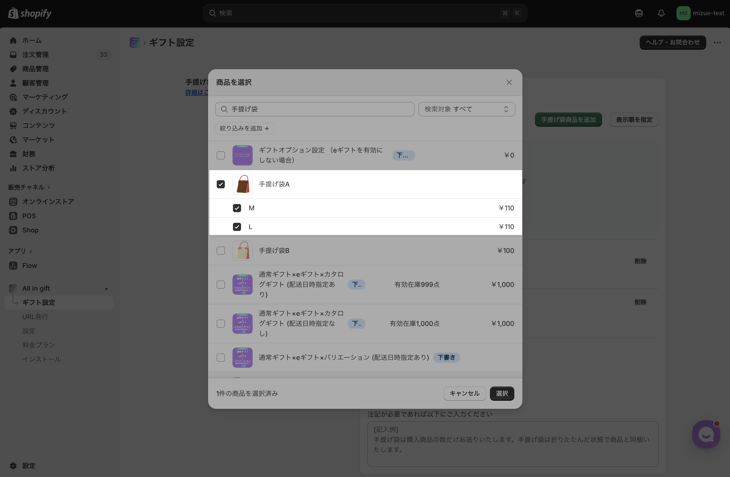The image size is (730, 477).
Task: Open URL発行 submenu item
Action: (x=35, y=317)
